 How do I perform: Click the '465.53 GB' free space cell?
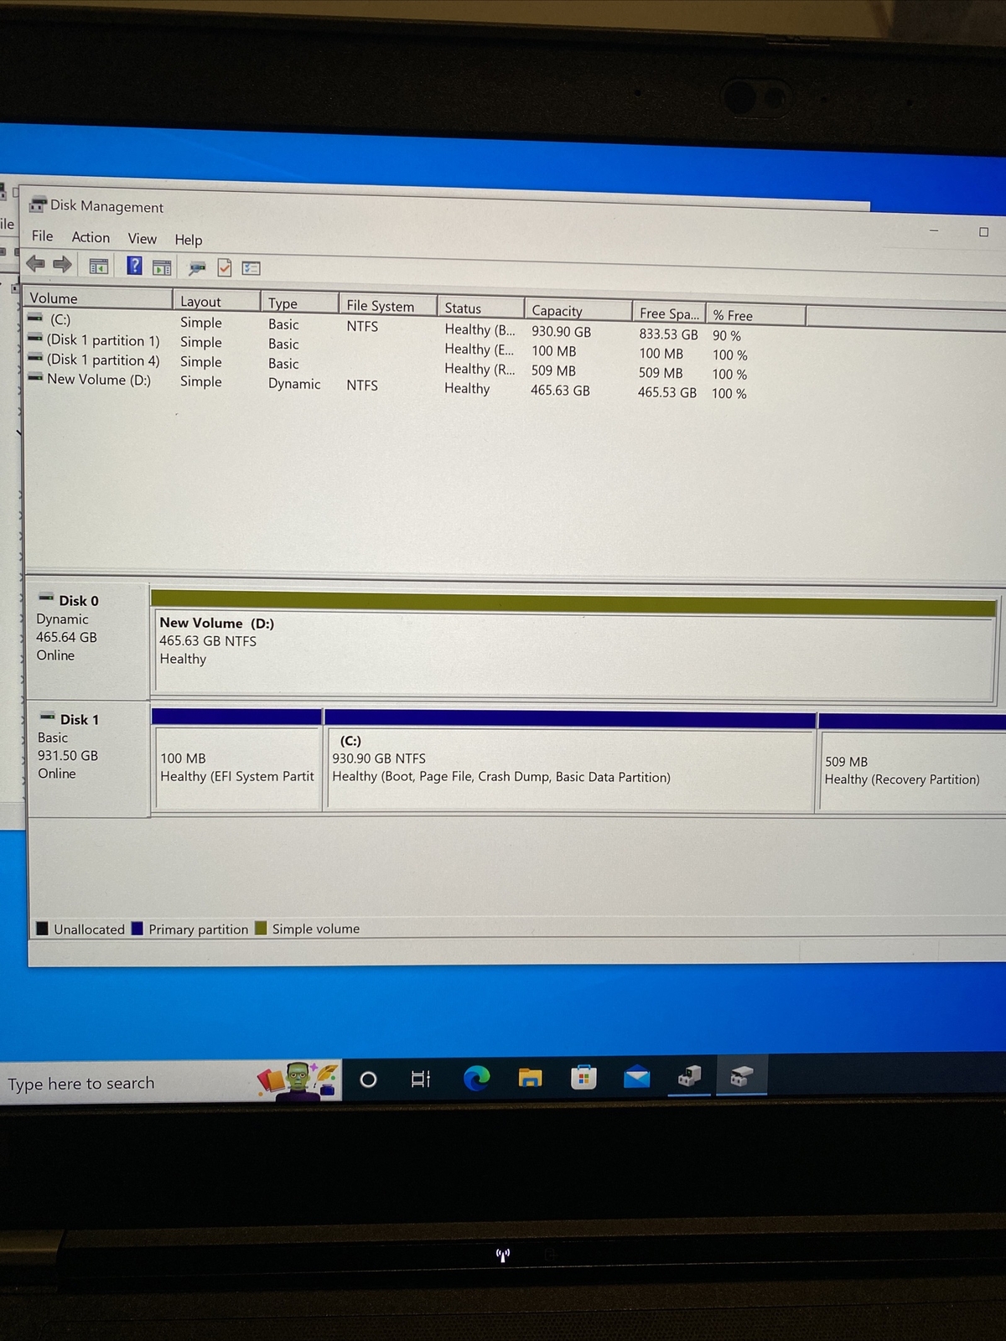click(666, 392)
